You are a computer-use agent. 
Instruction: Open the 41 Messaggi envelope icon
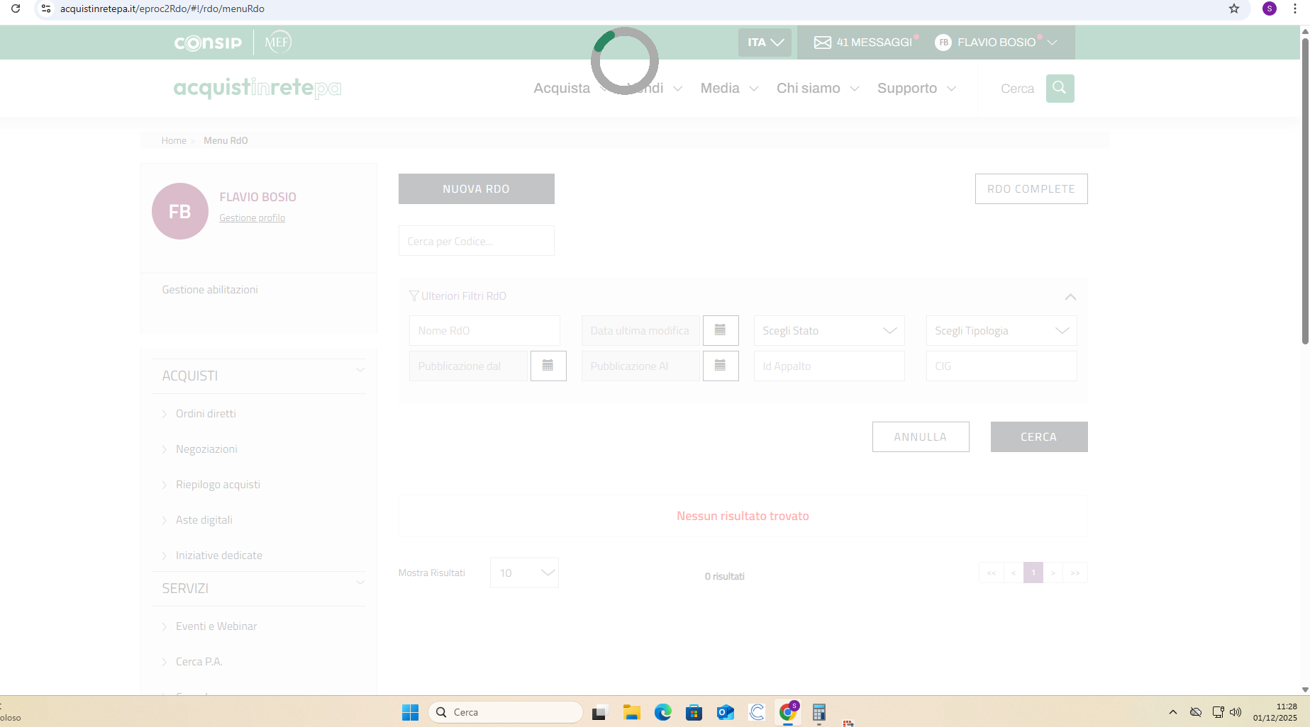pos(822,43)
